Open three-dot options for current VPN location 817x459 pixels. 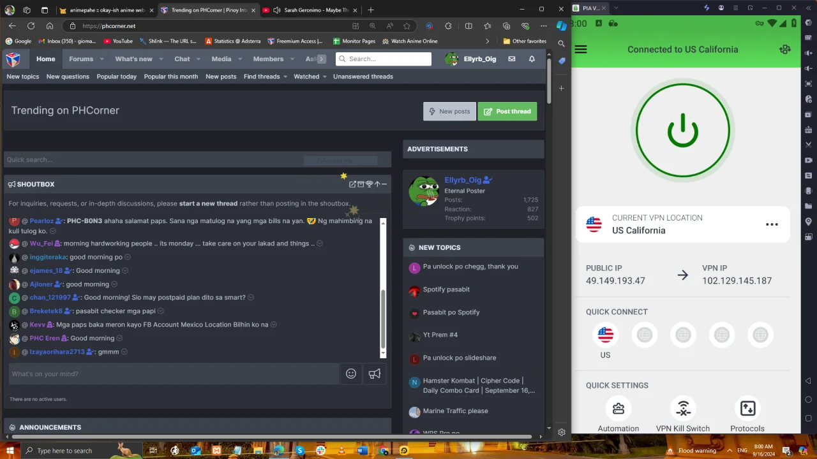click(772, 224)
